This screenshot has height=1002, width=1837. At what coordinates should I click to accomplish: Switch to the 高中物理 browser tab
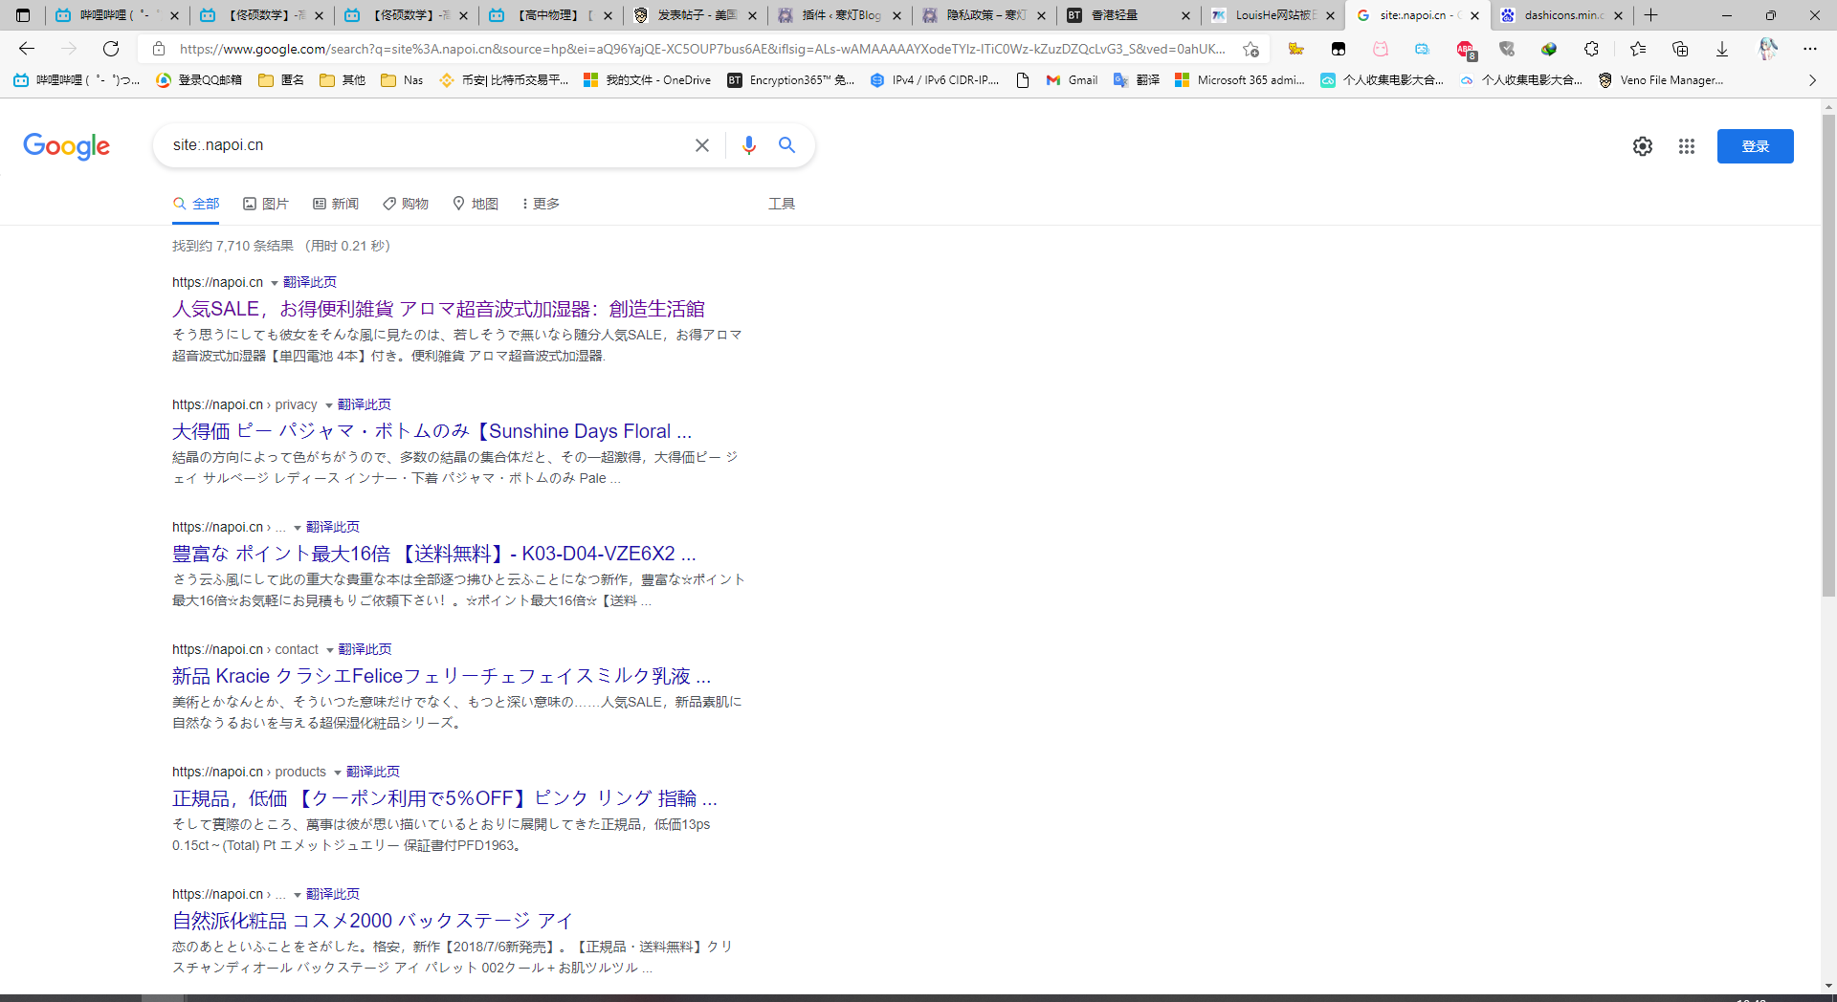[x=551, y=15]
